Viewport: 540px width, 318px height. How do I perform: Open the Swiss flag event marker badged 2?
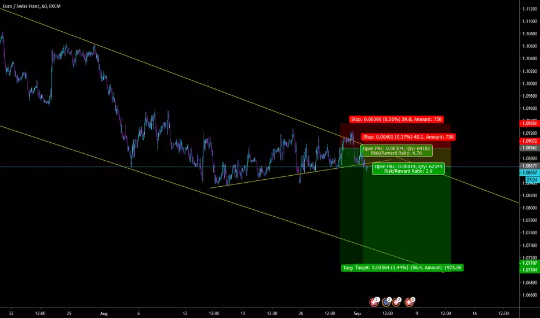point(397,302)
